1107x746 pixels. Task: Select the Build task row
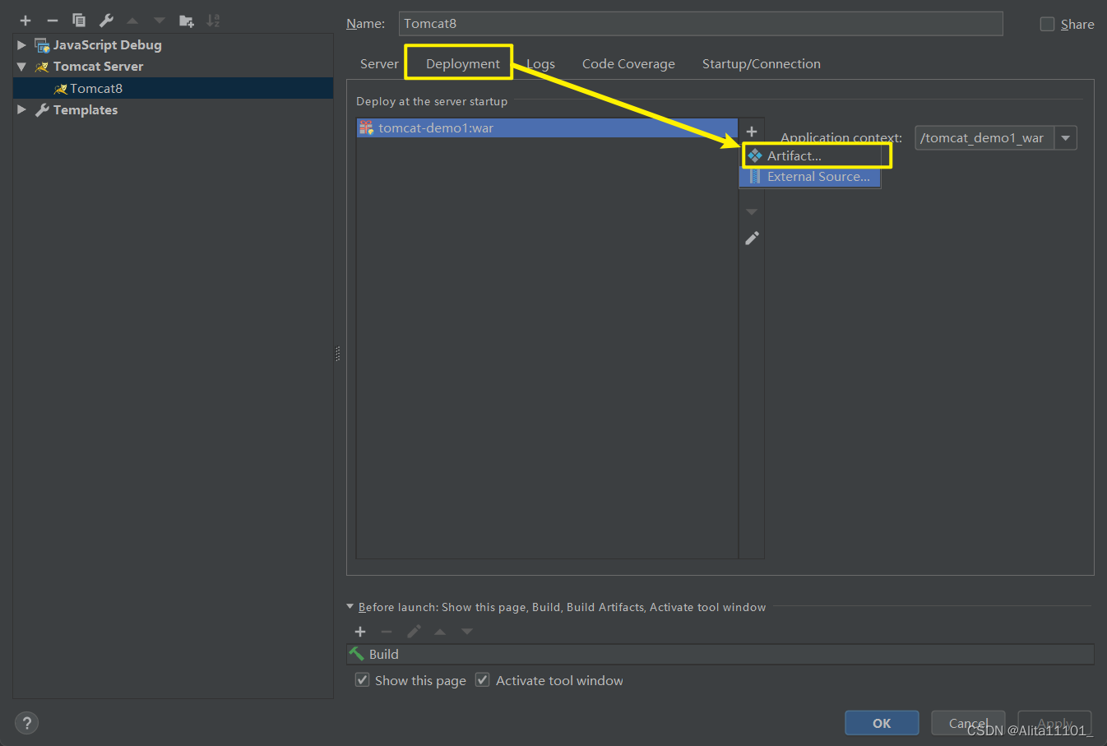click(720, 654)
